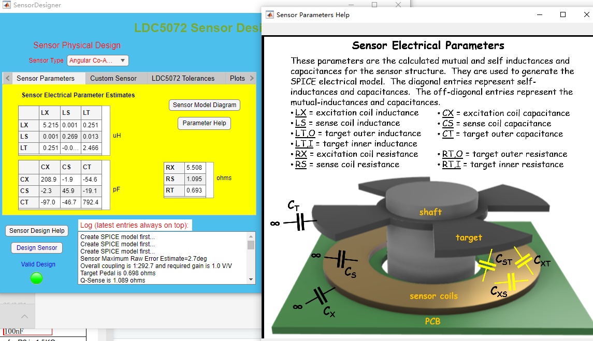Select the CX-CX capacitance cell 208.9
Viewport: 593px width, 341px height.
(50, 180)
